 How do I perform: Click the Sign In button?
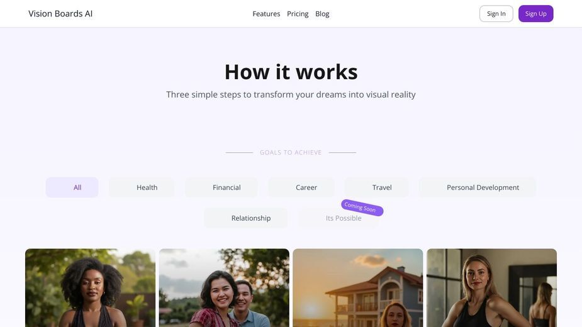point(496,14)
